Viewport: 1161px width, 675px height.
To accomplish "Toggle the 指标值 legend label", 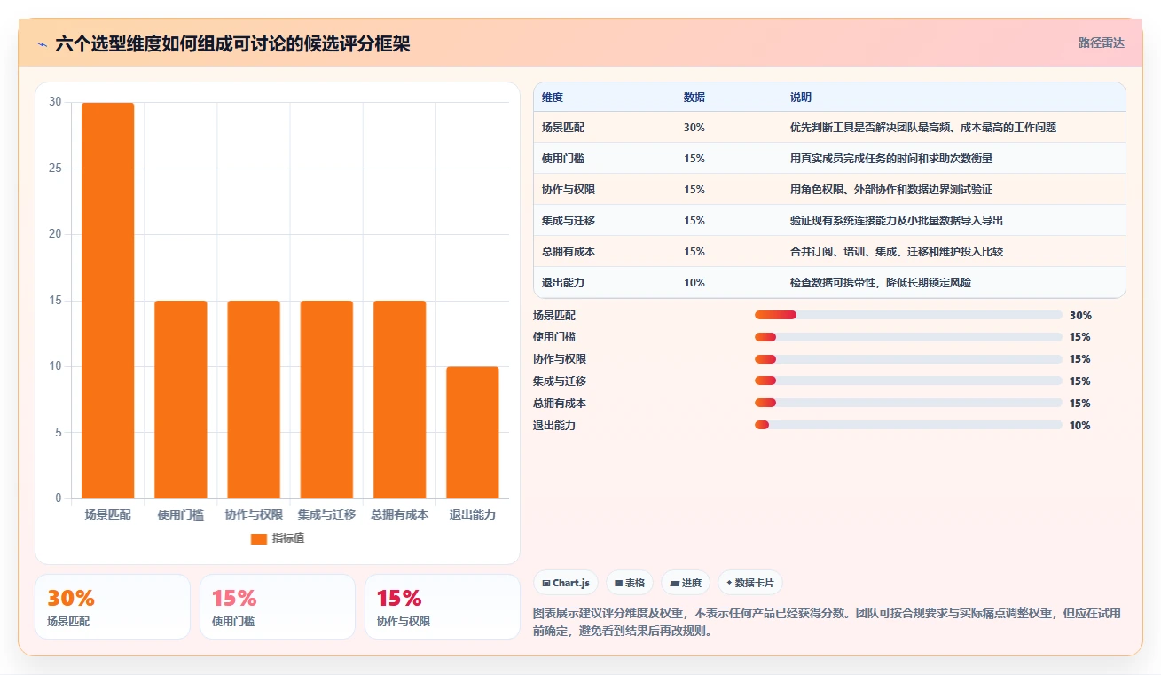I will point(288,538).
